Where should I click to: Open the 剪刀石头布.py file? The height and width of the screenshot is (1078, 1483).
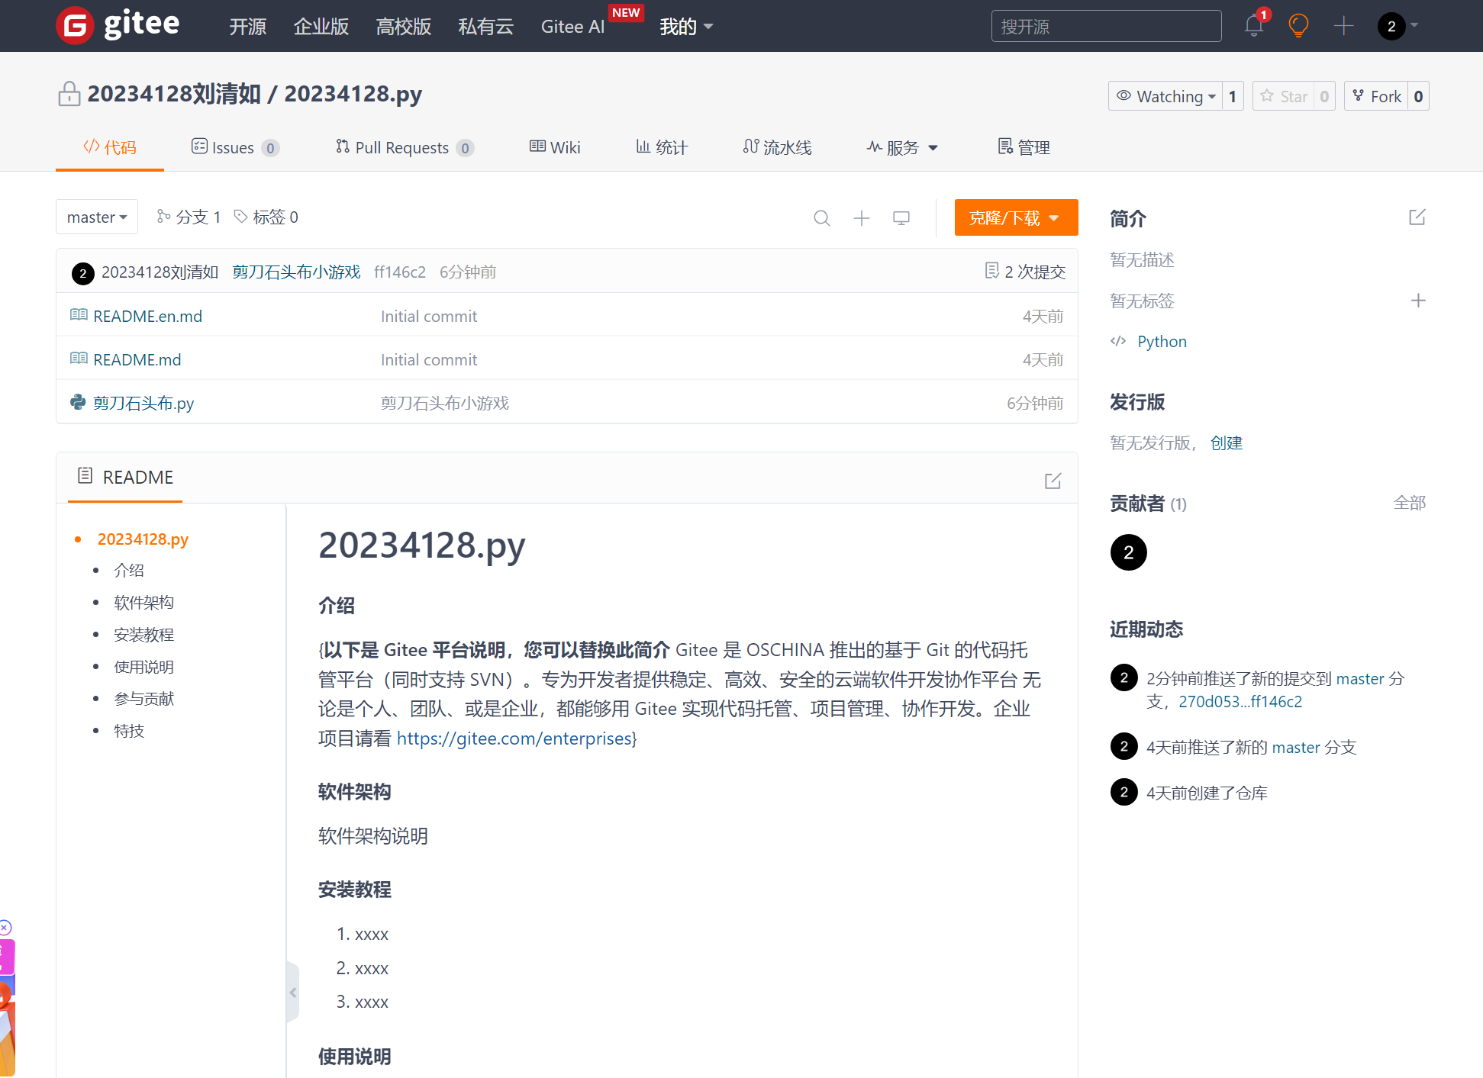point(143,403)
